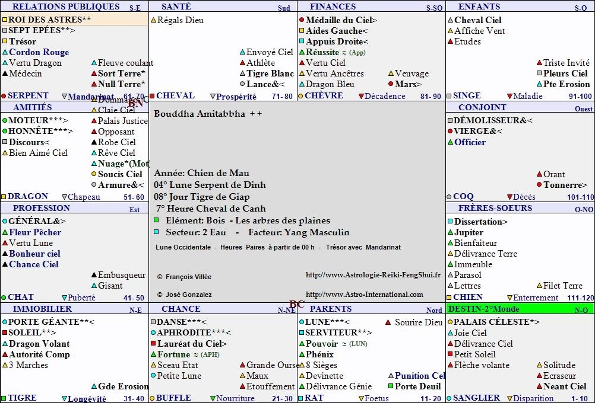Open the Astro-International.com link

click(364, 295)
